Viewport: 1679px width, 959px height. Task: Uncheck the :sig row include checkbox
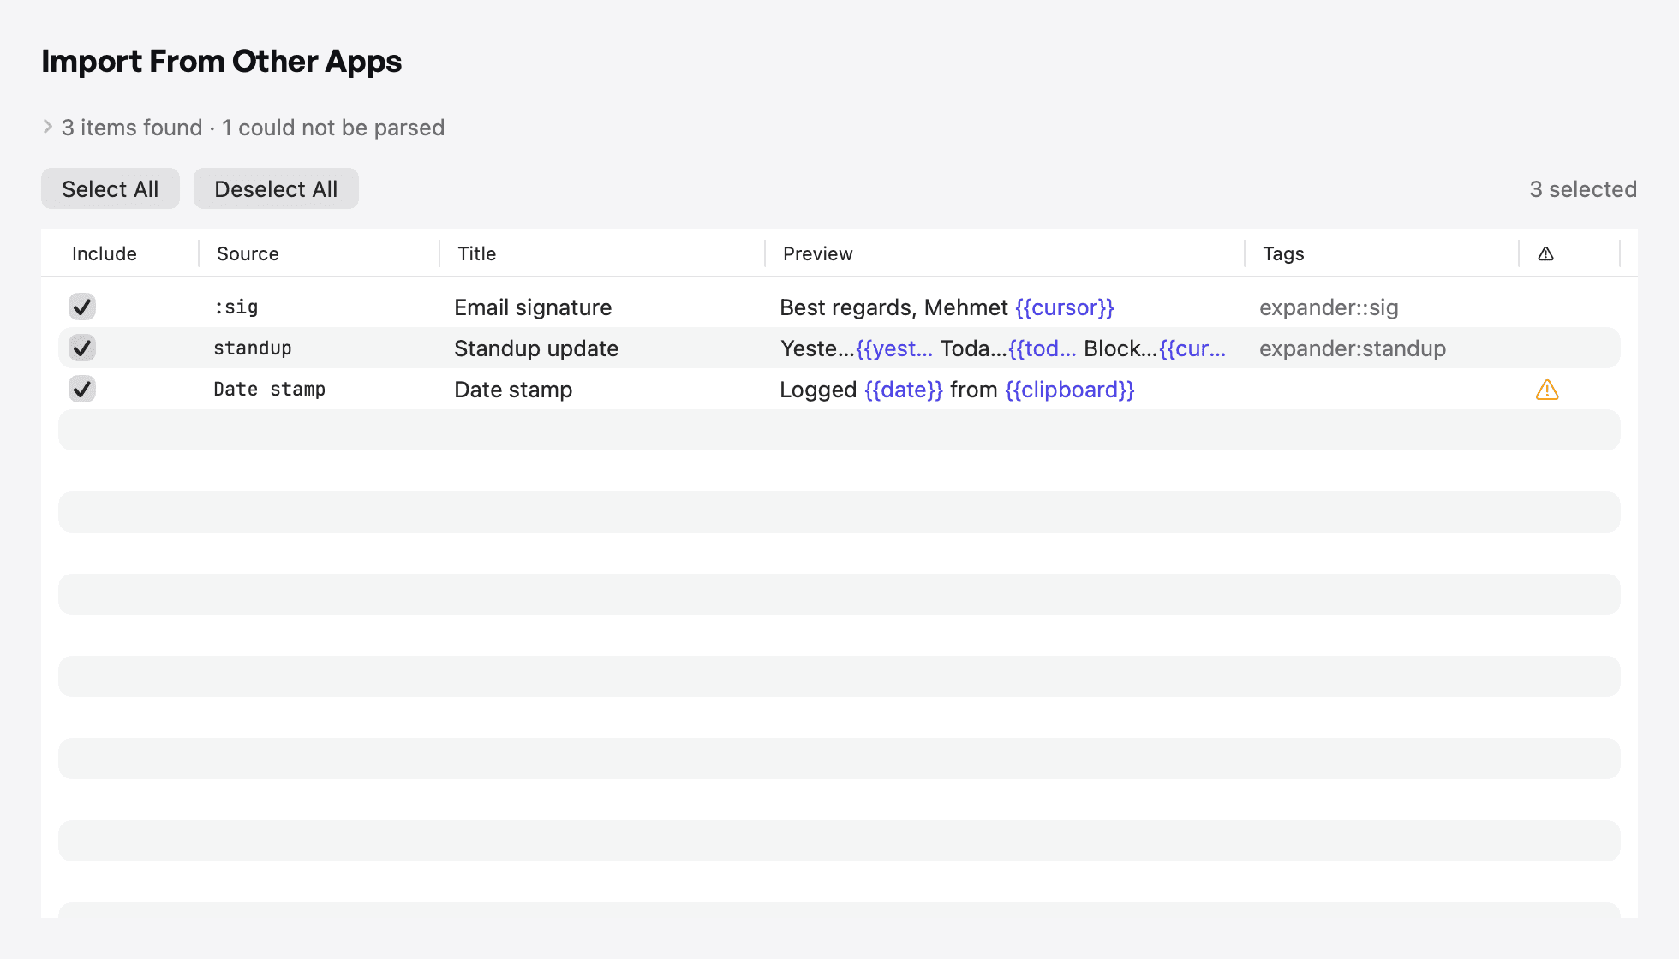[82, 307]
